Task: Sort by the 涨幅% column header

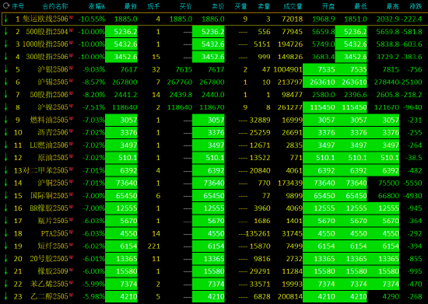Action: 96,6
